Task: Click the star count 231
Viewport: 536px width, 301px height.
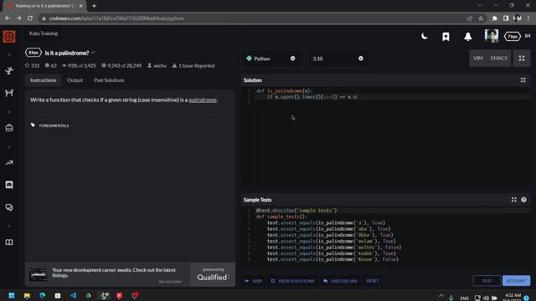Action: [32, 65]
